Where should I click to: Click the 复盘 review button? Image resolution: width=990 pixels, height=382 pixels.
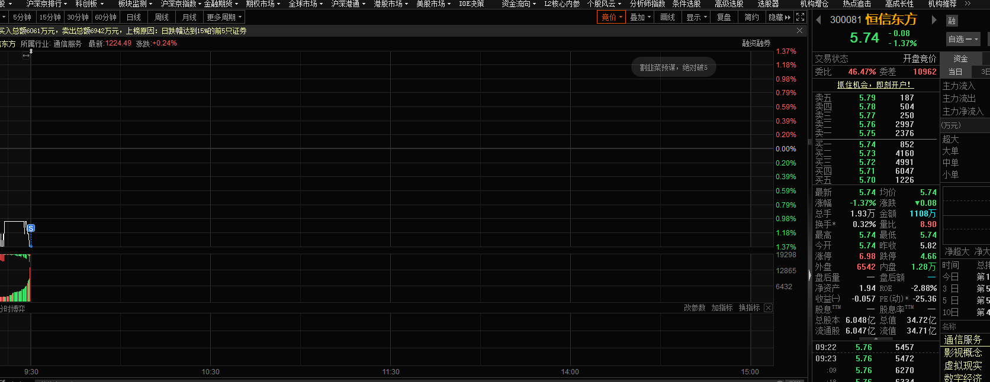tap(724, 17)
